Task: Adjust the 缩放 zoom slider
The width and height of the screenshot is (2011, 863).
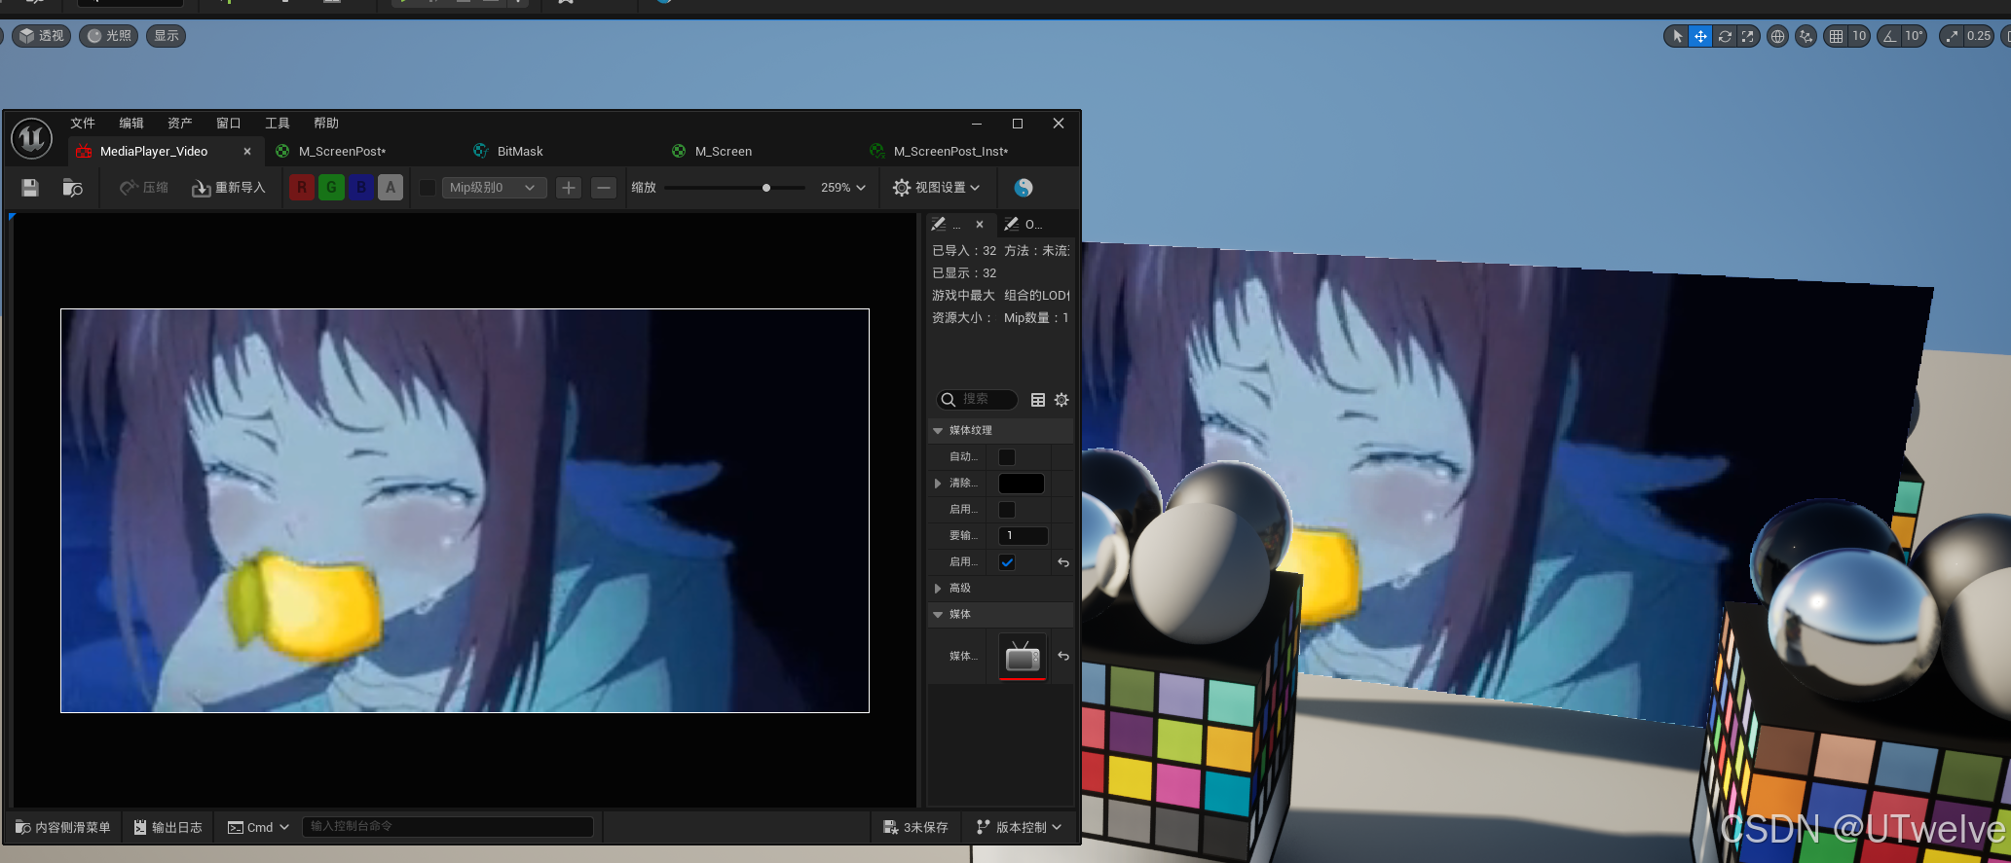Action: 735,188
